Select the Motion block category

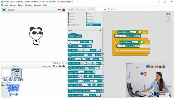click(x=72, y=13)
